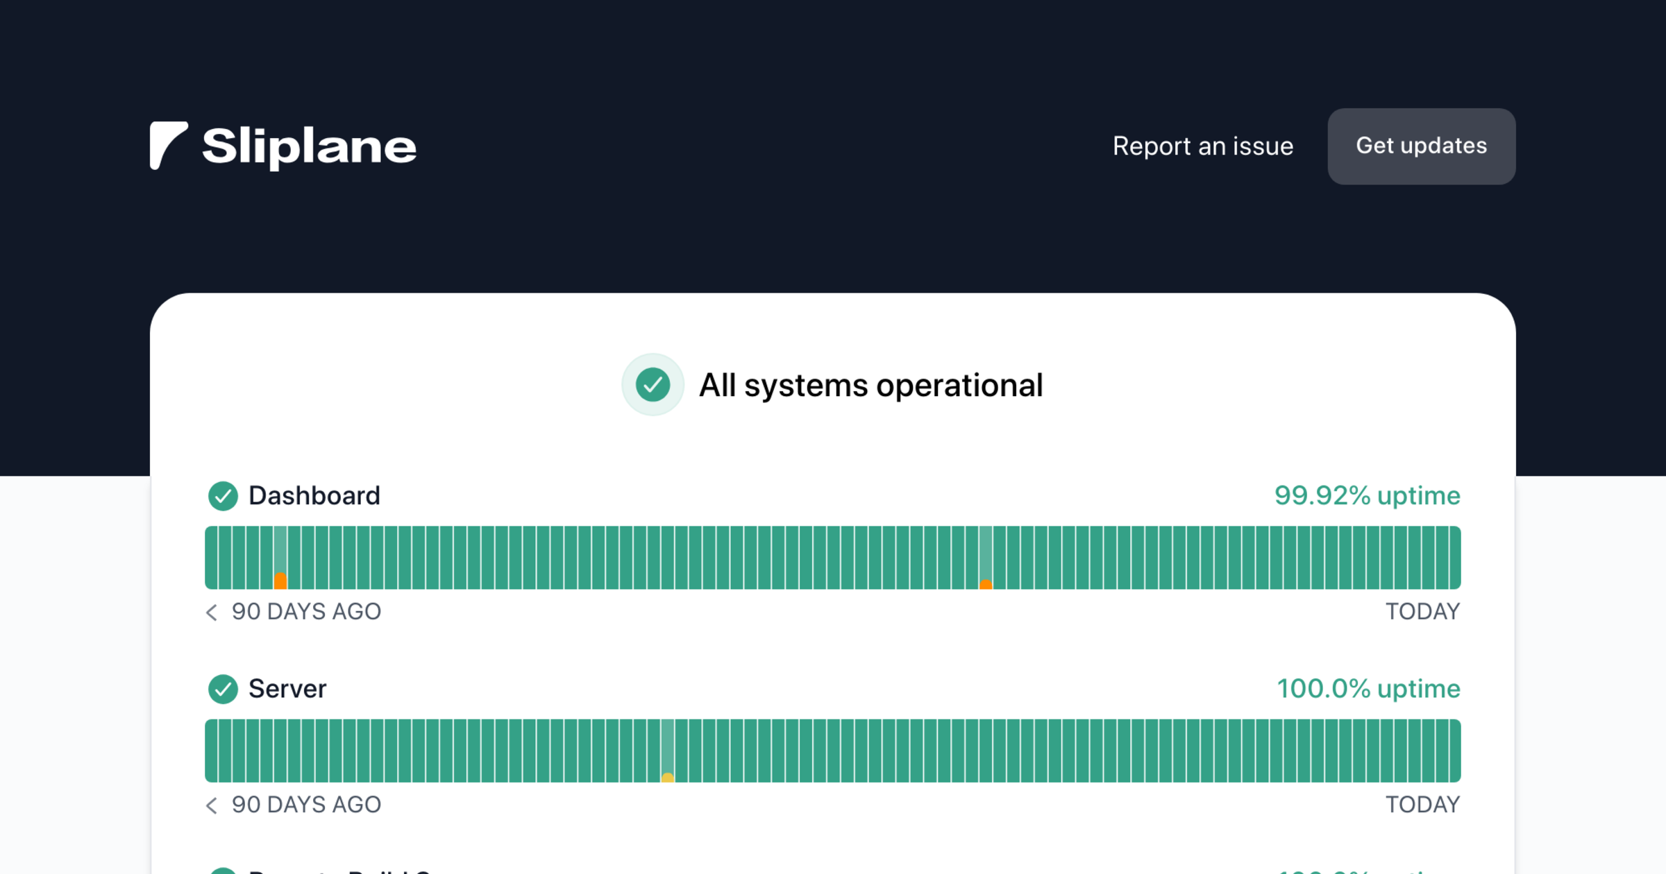Select the last day bar in Server timeline
This screenshot has width=1666, height=874.
coord(1454,751)
